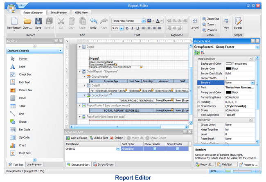266x182 pixels.
Task: Collapse the Appearance category
Action: pyautogui.click(x=251, y=58)
